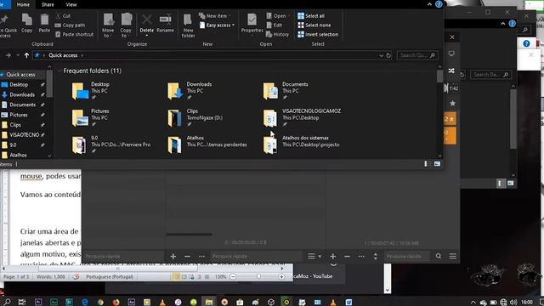Switch File Explorer to large icons view
The image size is (544, 306).
coord(437,164)
